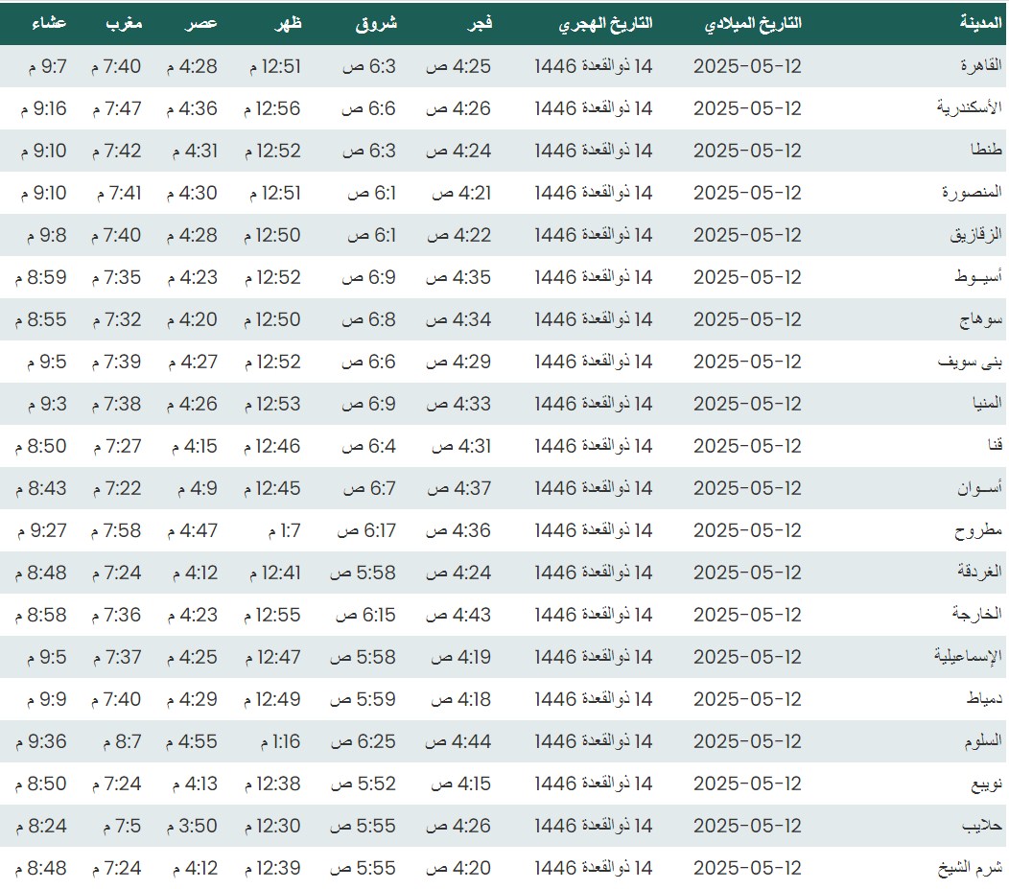Viewport: 1009px width, 889px height.
Task: Click the فجر column header
Action: (x=479, y=24)
